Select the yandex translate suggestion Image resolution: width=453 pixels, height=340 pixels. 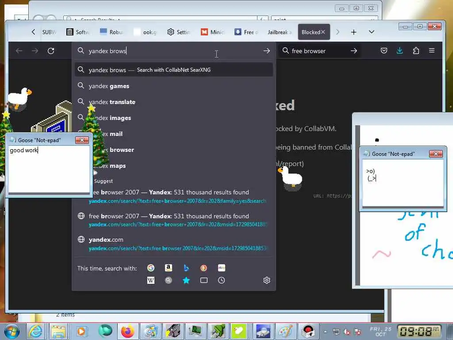click(x=173, y=102)
